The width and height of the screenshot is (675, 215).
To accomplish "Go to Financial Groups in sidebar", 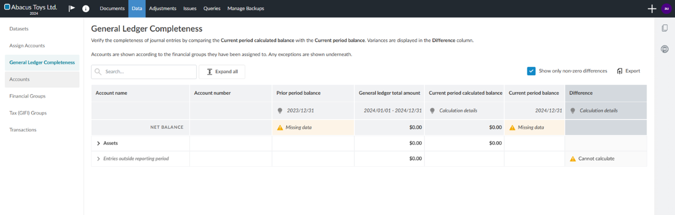I will [x=27, y=96].
